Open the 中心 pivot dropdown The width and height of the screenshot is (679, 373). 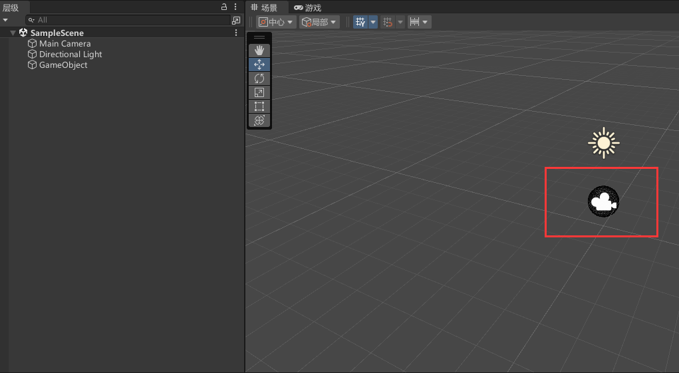(x=276, y=22)
